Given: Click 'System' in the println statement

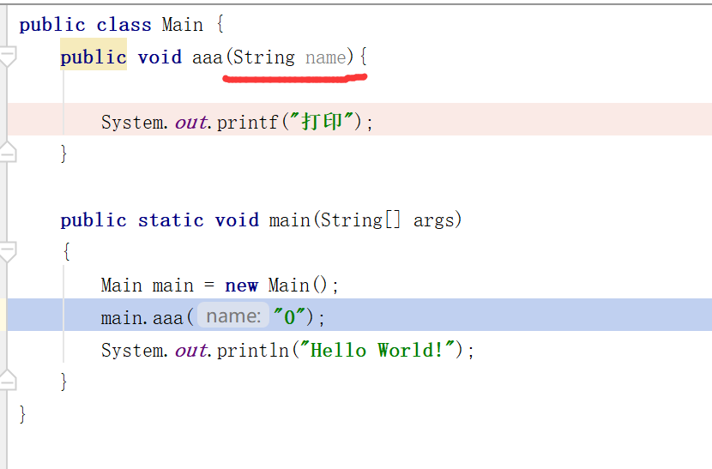Looking at the screenshot, I should pos(132,350).
